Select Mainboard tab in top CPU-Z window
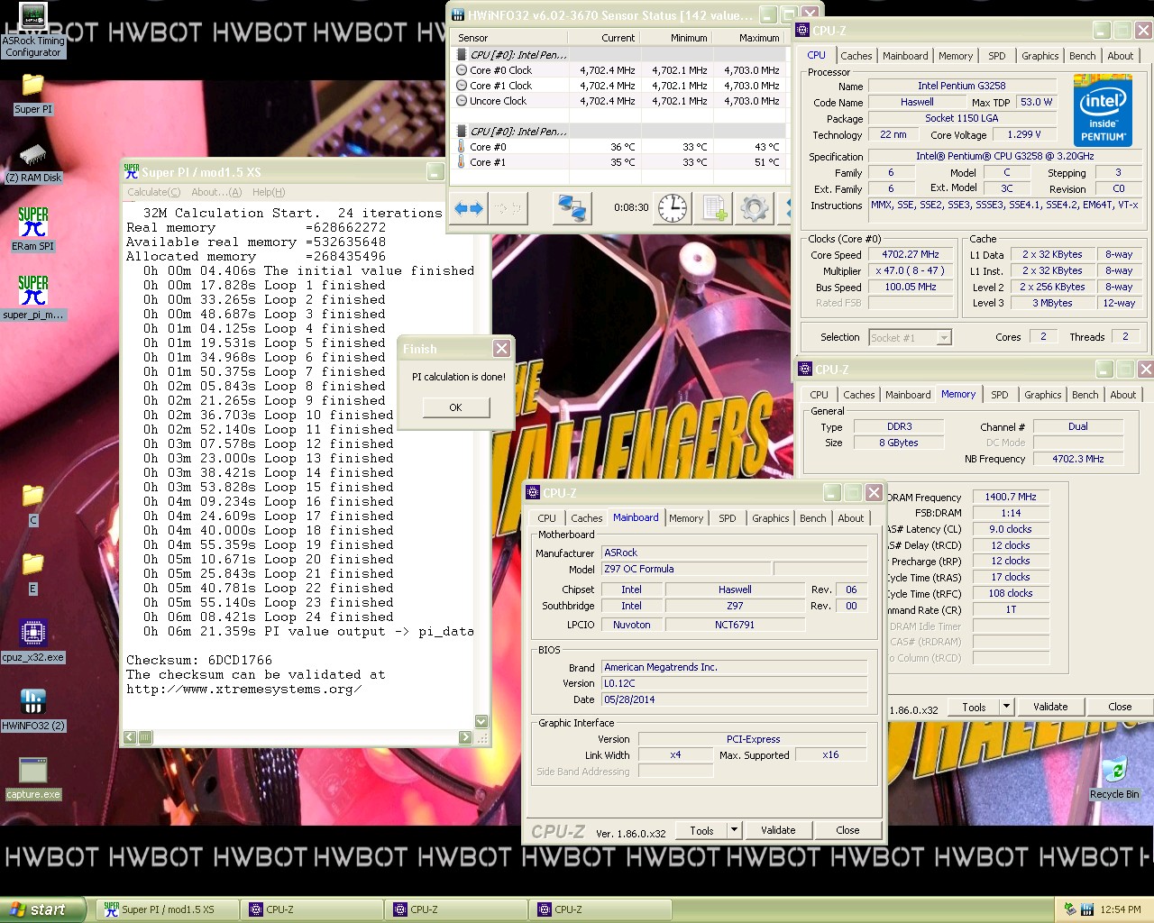1154x923 pixels. (x=905, y=56)
